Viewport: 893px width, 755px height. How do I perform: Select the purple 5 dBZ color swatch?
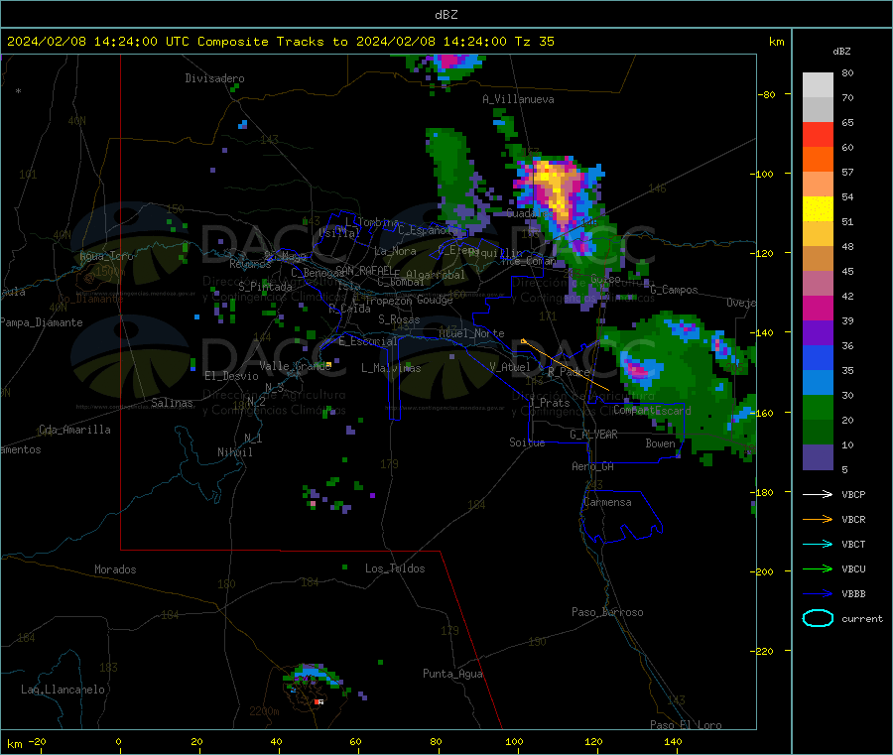pyautogui.click(x=818, y=457)
